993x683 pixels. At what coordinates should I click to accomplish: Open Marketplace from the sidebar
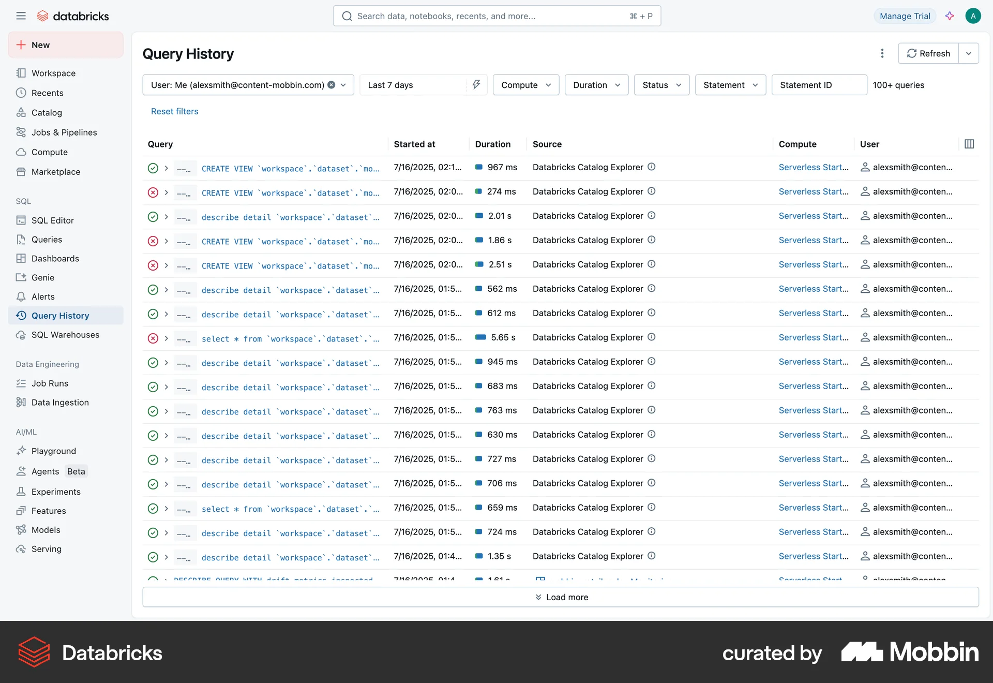[56, 172]
